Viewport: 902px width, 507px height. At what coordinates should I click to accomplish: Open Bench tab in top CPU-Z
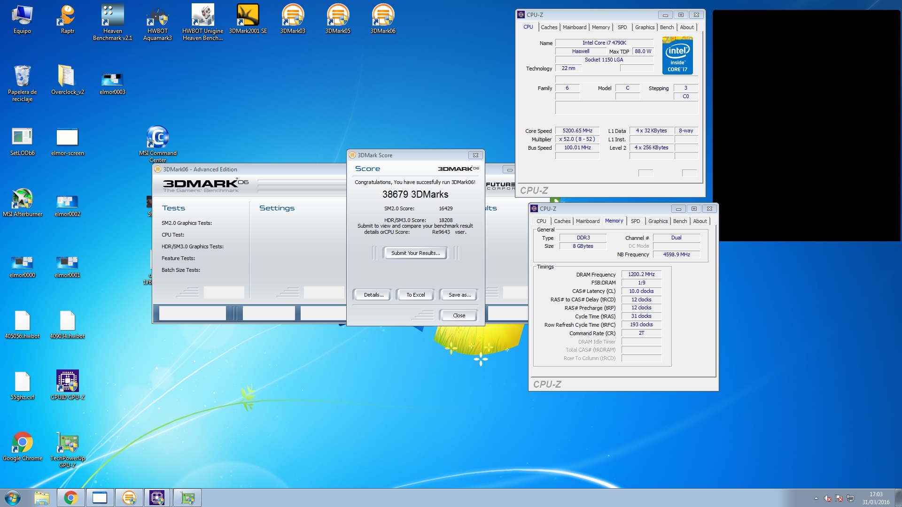click(667, 27)
